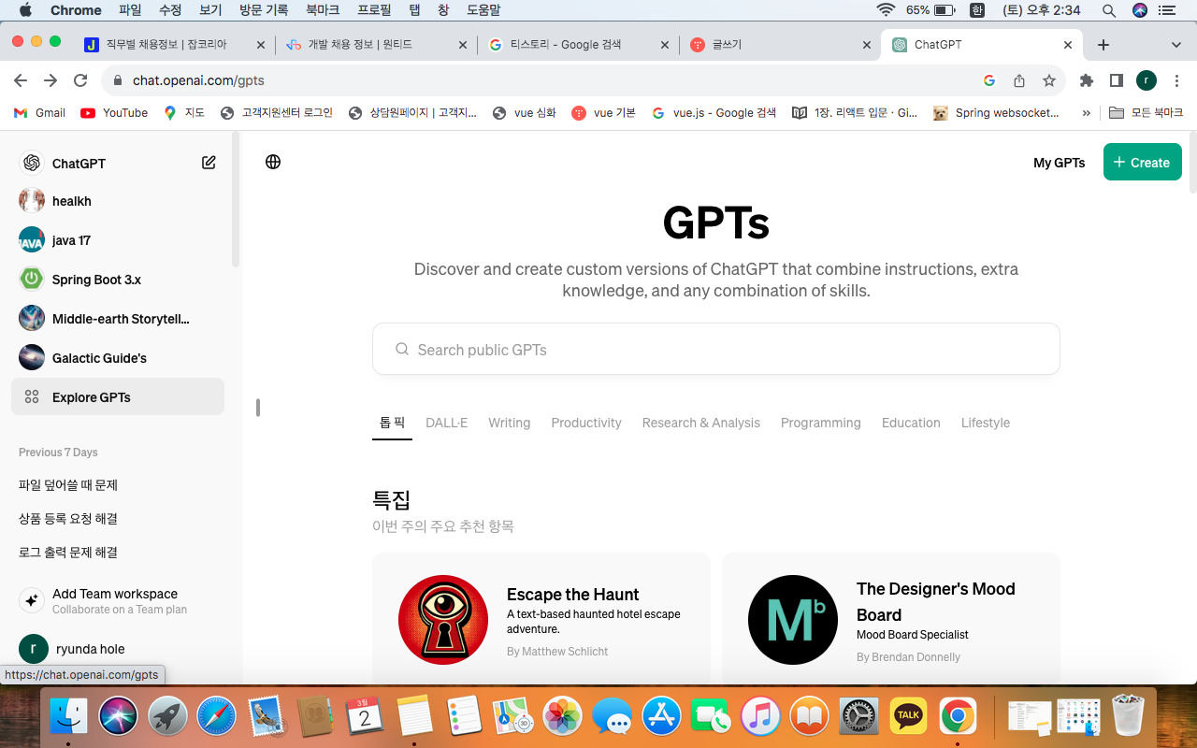
Task: Click the Wi-Fi icon in the menu bar
Action: pos(886,10)
